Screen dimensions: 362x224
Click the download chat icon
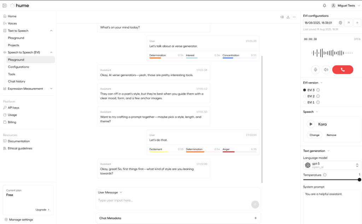click(288, 17)
